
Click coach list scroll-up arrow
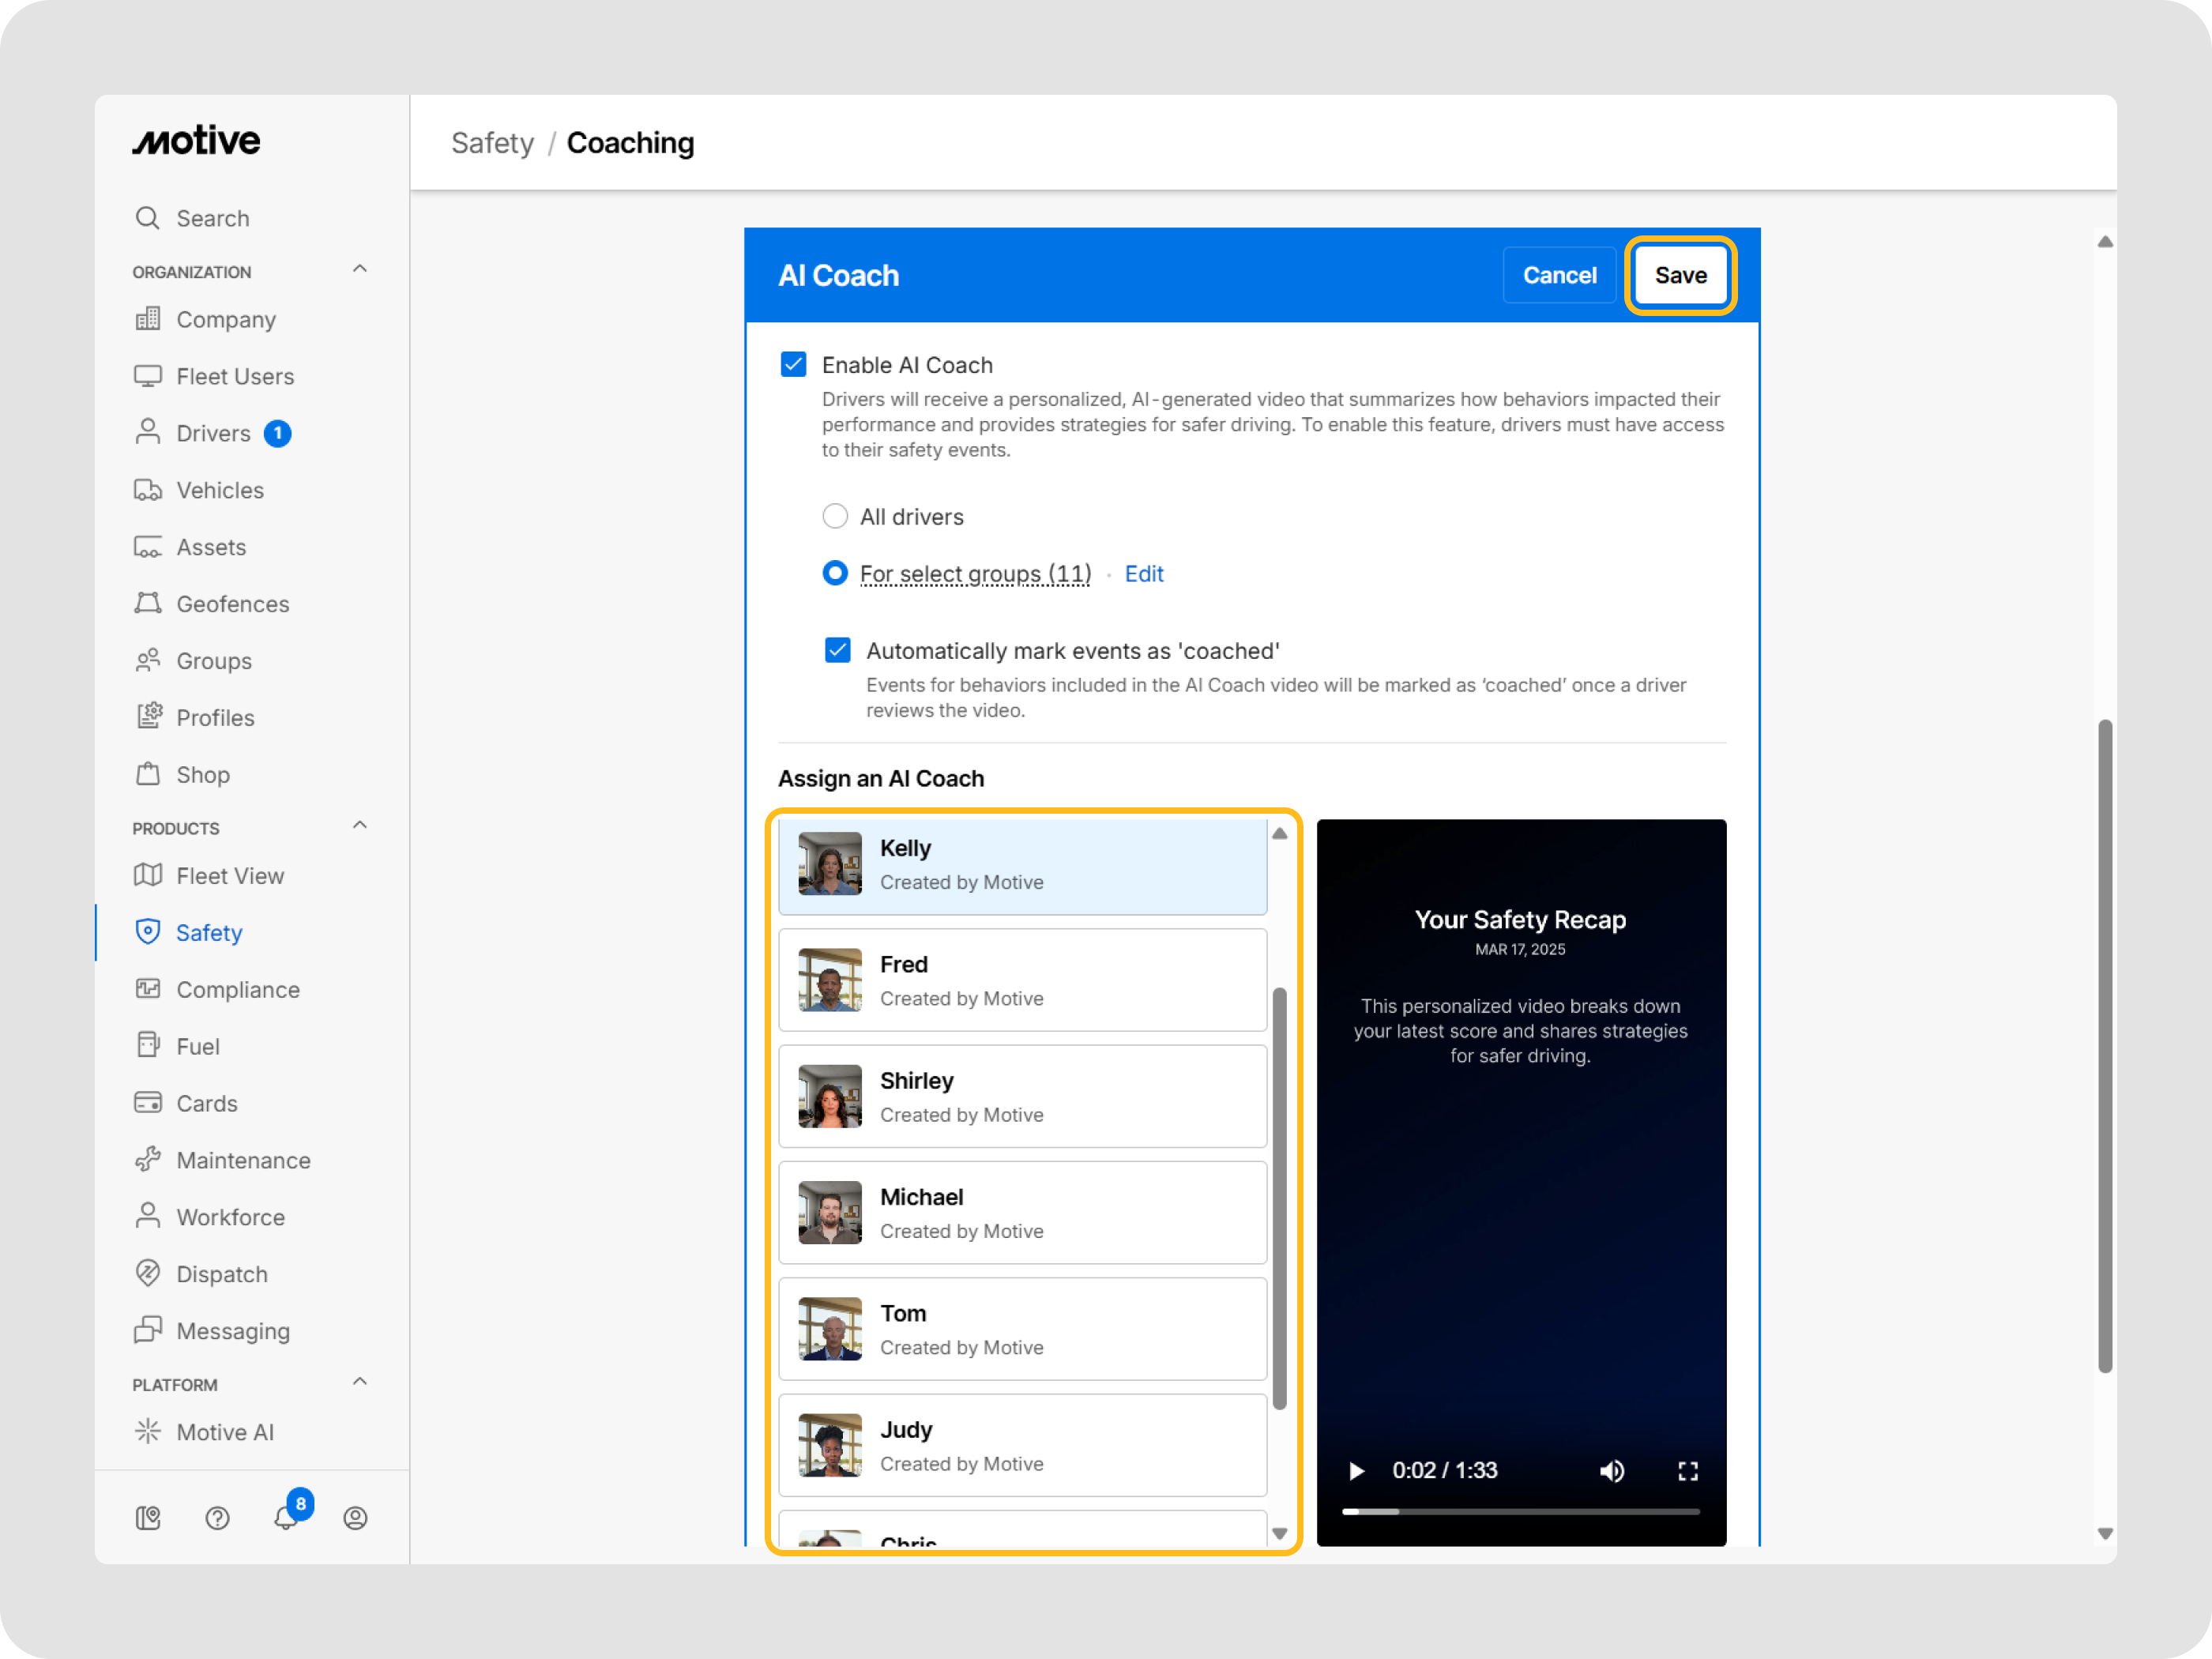[x=1279, y=833]
